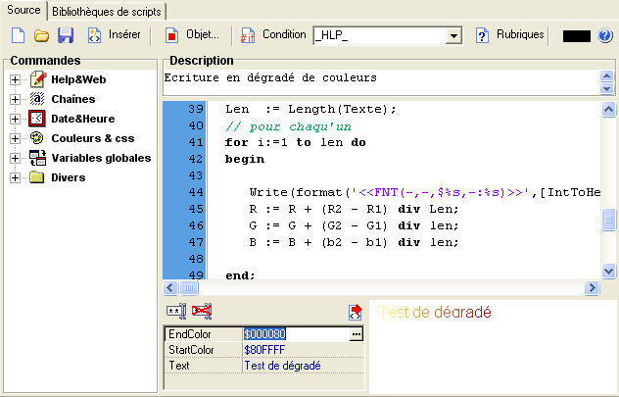This screenshot has width=619, height=397.
Task: Save the script using the floppy disk icon
Action: coord(66,35)
